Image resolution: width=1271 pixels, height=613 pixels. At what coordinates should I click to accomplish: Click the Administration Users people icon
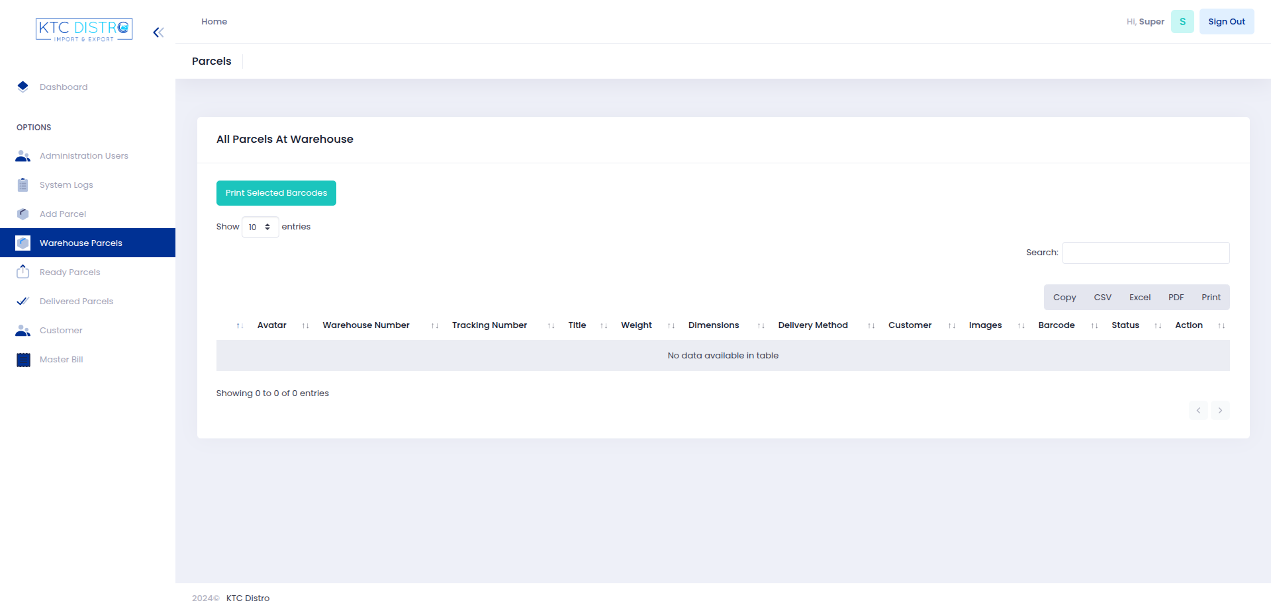click(23, 156)
